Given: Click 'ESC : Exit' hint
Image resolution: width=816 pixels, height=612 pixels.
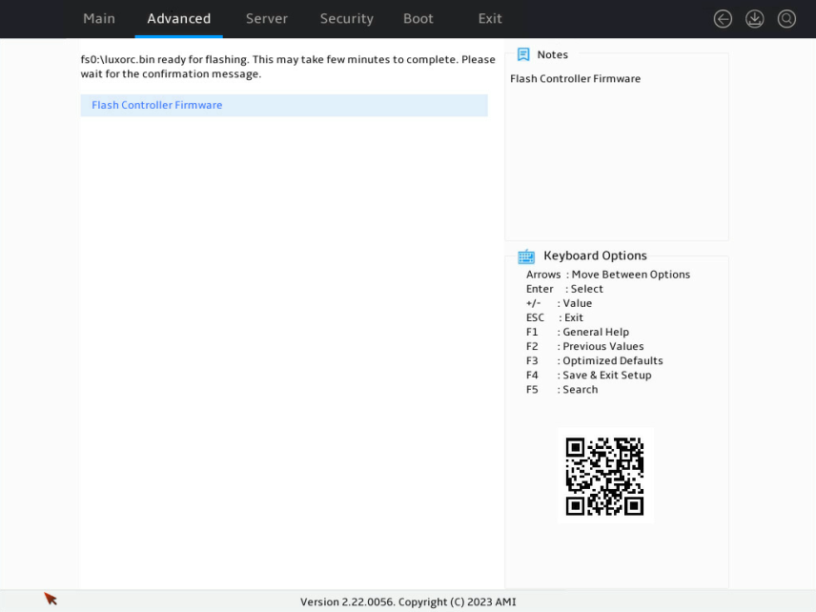Looking at the screenshot, I should tap(555, 317).
